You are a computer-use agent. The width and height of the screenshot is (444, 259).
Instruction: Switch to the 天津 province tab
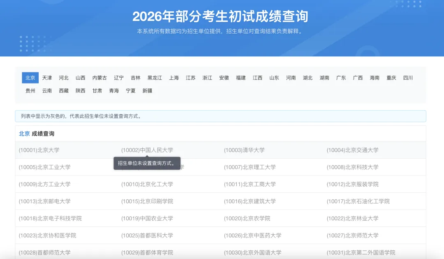pos(47,78)
